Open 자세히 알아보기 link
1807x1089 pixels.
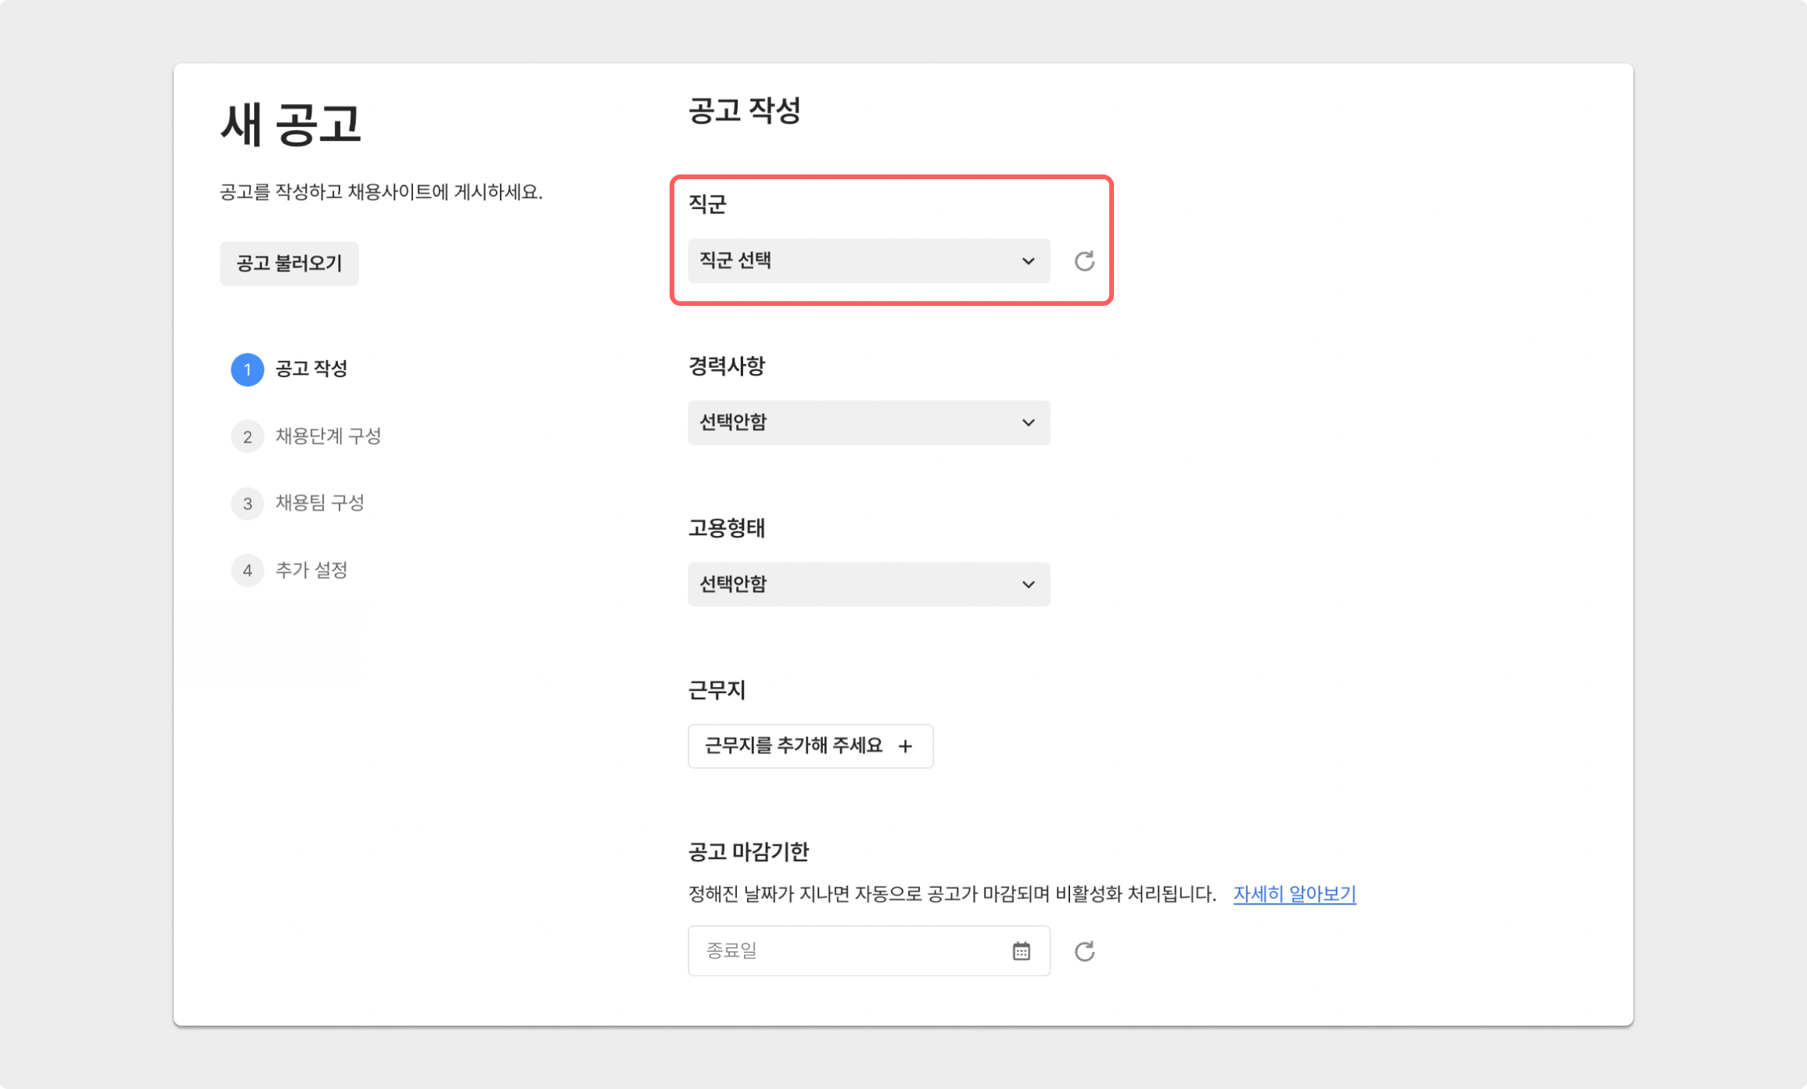point(1294,893)
